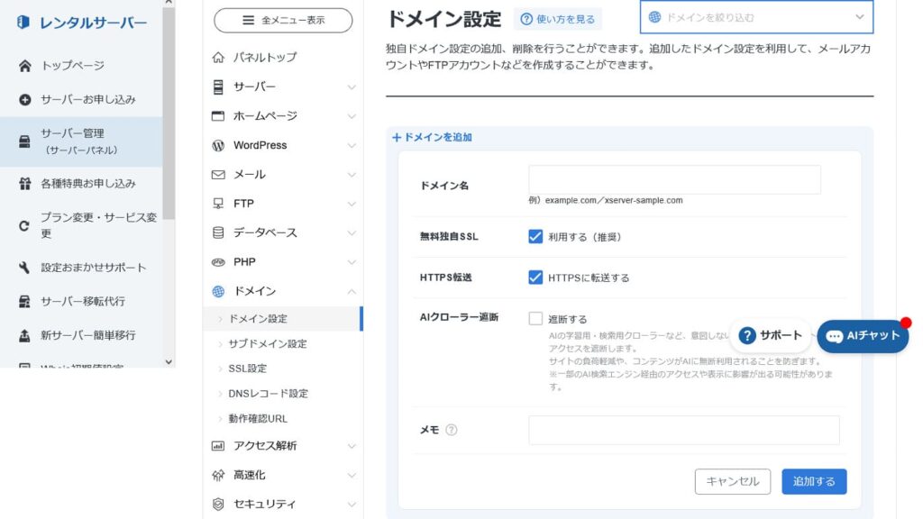Click the 各種特典お申し込み gift icon

point(24,184)
